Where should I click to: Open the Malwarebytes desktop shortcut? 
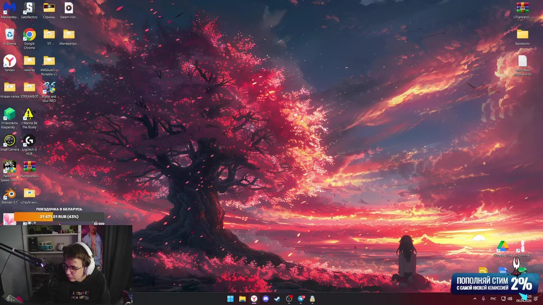[9, 11]
